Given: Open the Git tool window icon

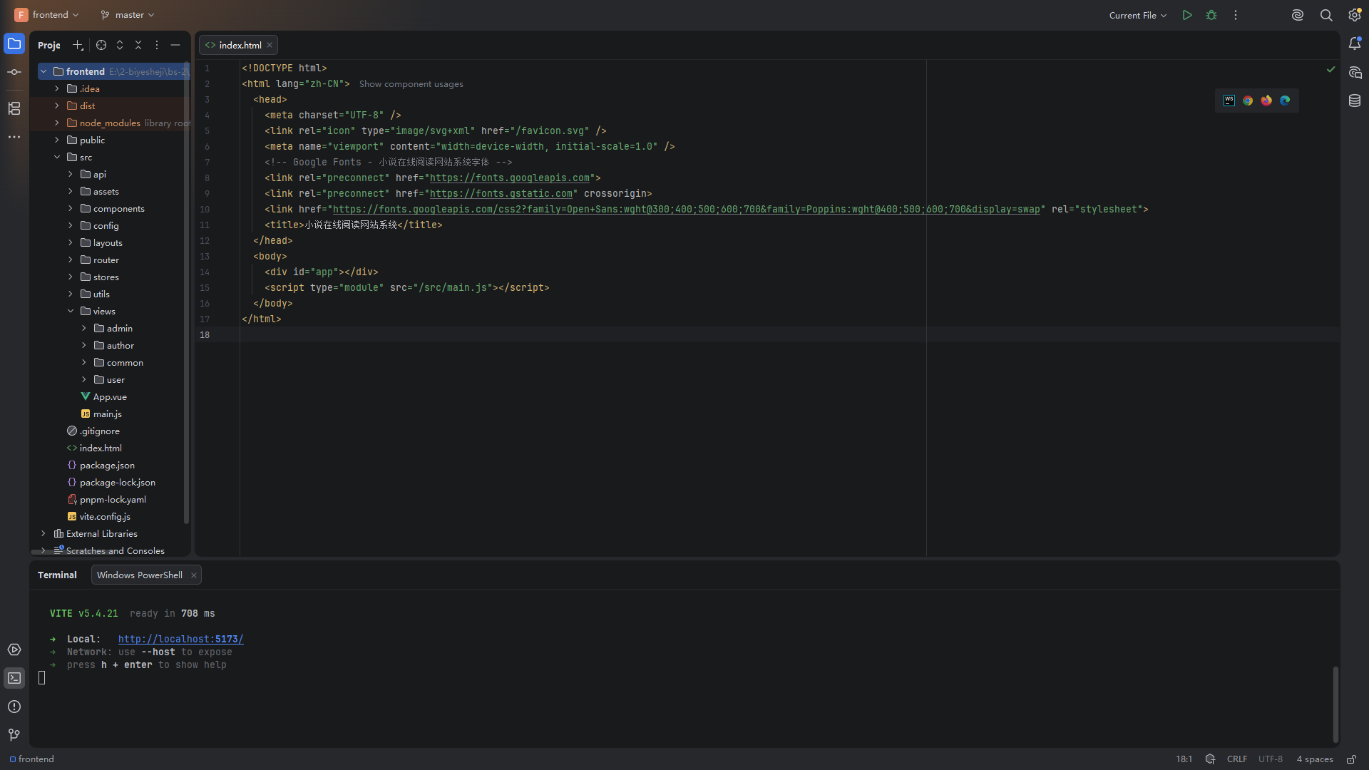Looking at the screenshot, I should 14,735.
